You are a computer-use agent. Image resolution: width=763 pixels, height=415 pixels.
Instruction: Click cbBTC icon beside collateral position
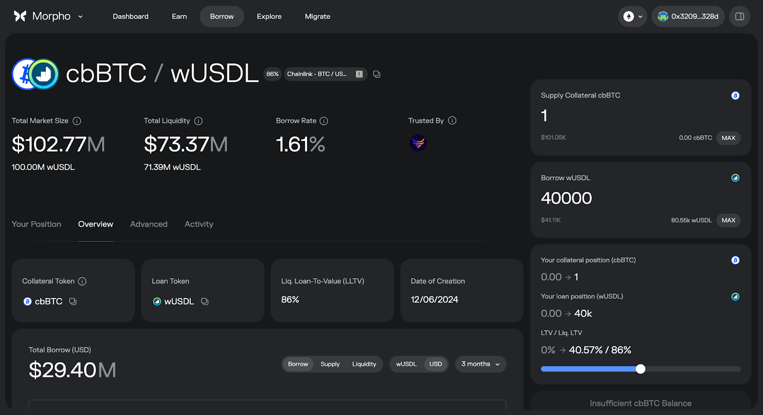pyautogui.click(x=735, y=260)
